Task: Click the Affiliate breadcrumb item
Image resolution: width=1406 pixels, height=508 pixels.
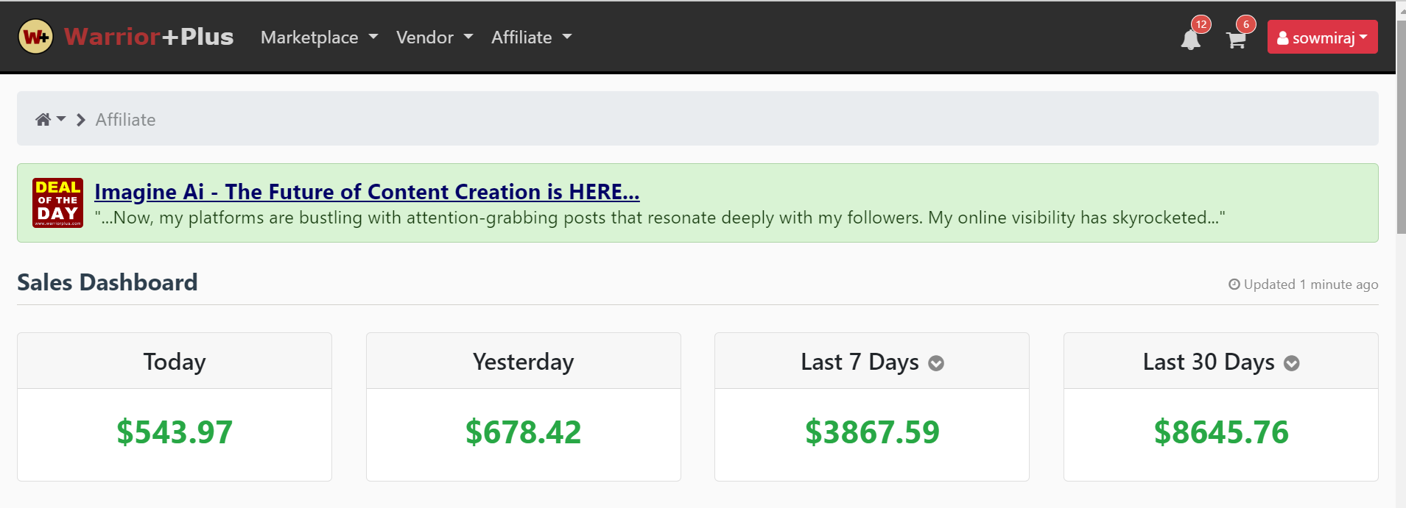Action: (x=125, y=120)
